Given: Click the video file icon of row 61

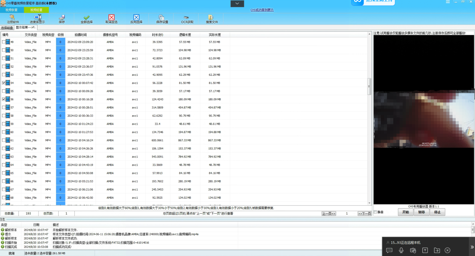Looking at the screenshot, I should (8, 140).
